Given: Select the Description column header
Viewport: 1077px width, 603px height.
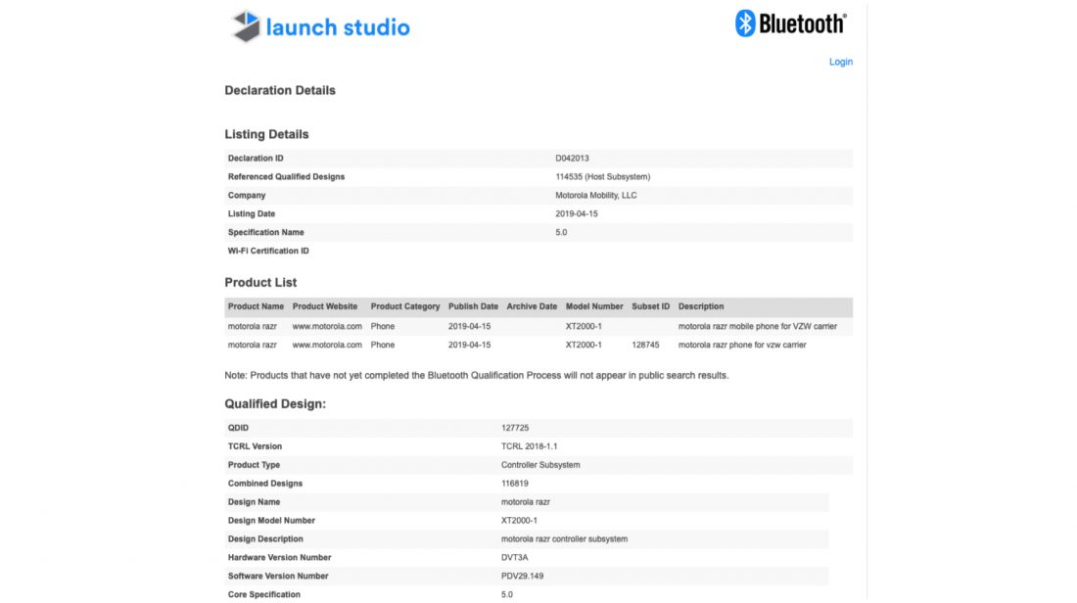Looking at the screenshot, I should (x=701, y=306).
